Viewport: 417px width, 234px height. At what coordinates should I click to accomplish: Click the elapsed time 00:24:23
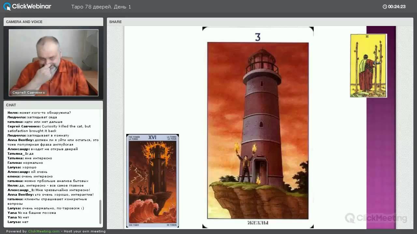tap(397, 6)
